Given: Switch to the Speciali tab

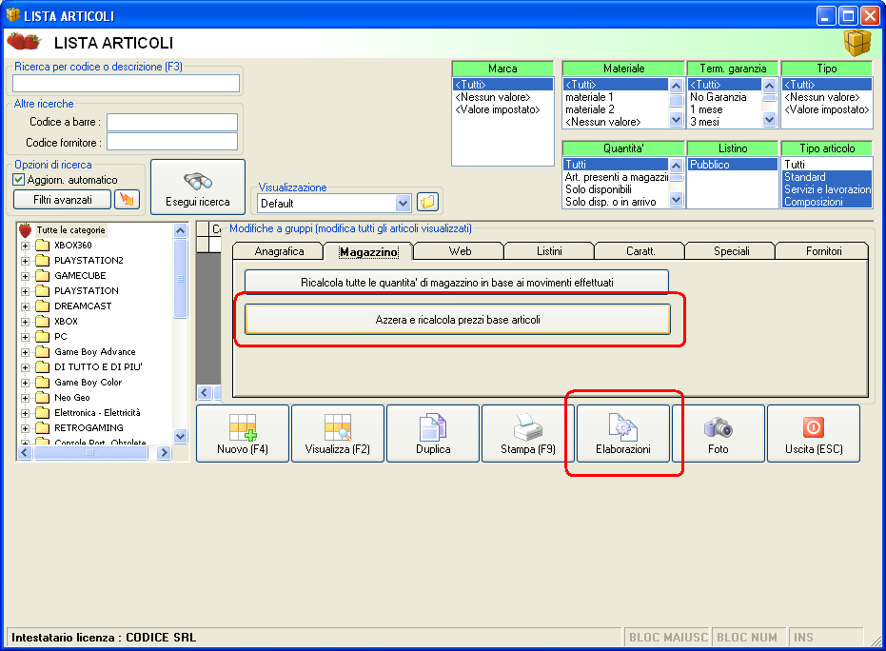Looking at the screenshot, I should pyautogui.click(x=731, y=251).
